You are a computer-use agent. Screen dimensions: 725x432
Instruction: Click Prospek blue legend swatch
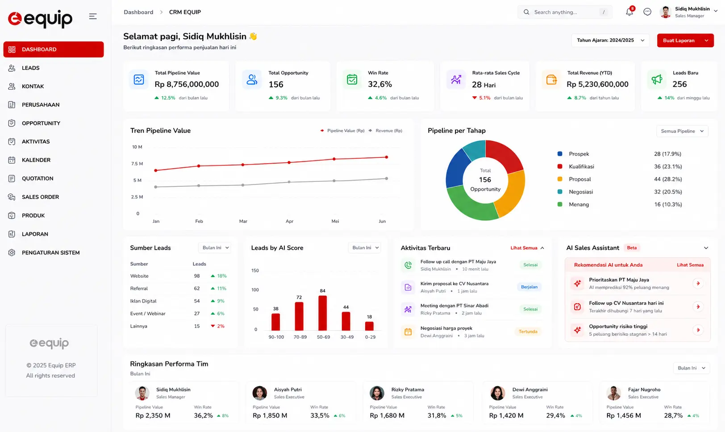coord(560,154)
